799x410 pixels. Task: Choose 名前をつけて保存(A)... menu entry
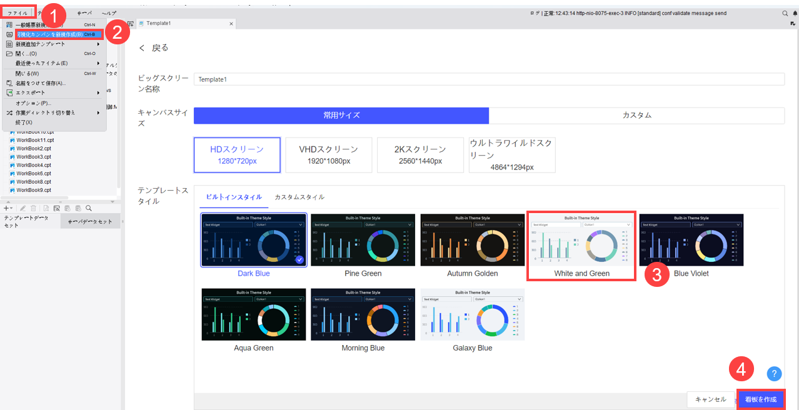pyautogui.click(x=55, y=82)
